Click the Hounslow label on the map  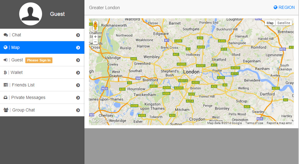[136, 89]
